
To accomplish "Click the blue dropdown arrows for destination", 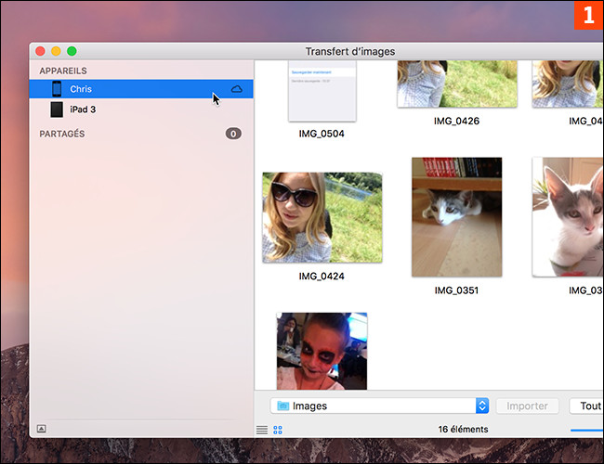I will pyautogui.click(x=481, y=406).
